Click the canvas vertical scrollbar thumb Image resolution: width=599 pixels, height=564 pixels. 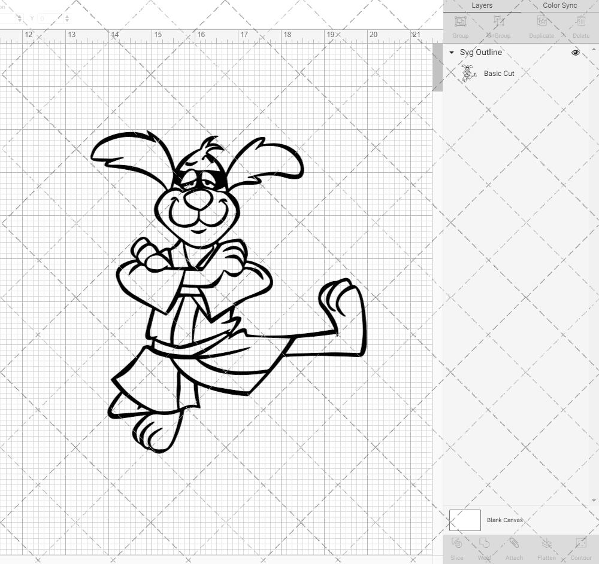click(437, 67)
